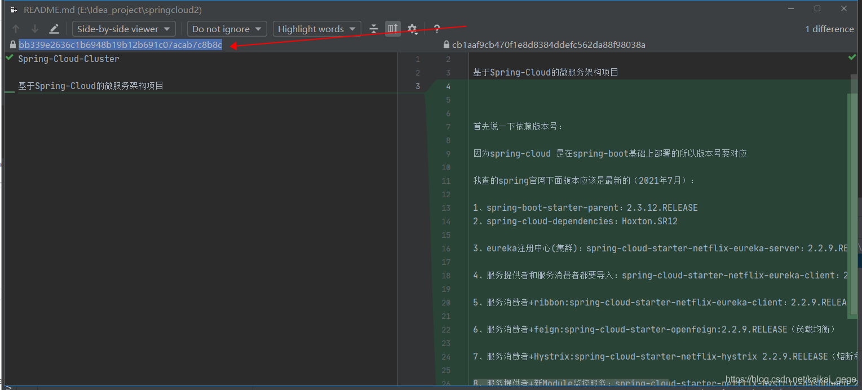Viewport: 862px width, 390px height.
Task: Minimize the diff window
Action: (792, 8)
